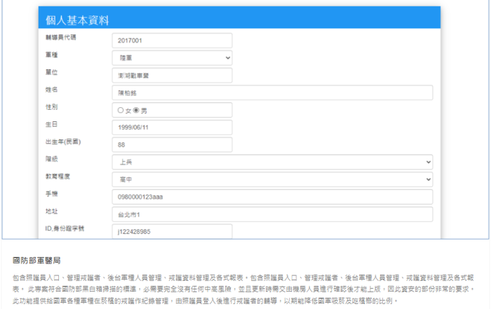491x309 pixels.
Task: Click the 地址 field showing 台北市1
Action: click(x=271, y=214)
